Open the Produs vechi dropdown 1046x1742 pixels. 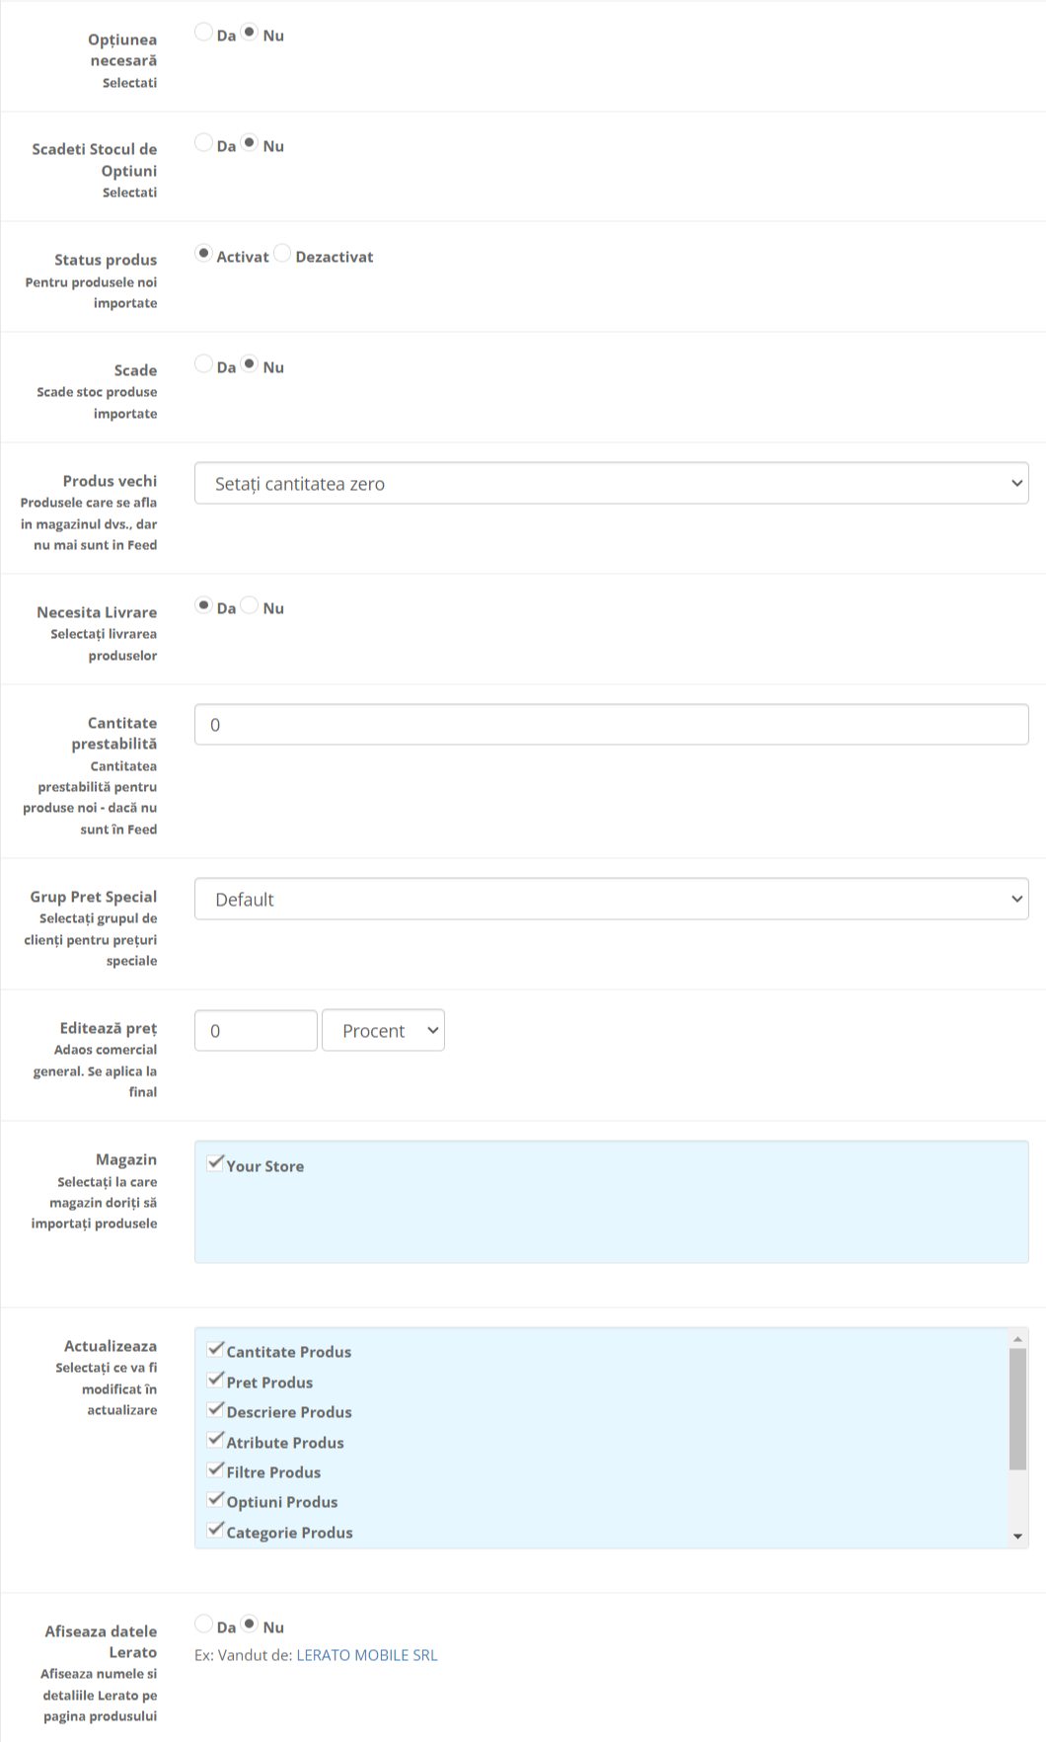[x=611, y=484]
